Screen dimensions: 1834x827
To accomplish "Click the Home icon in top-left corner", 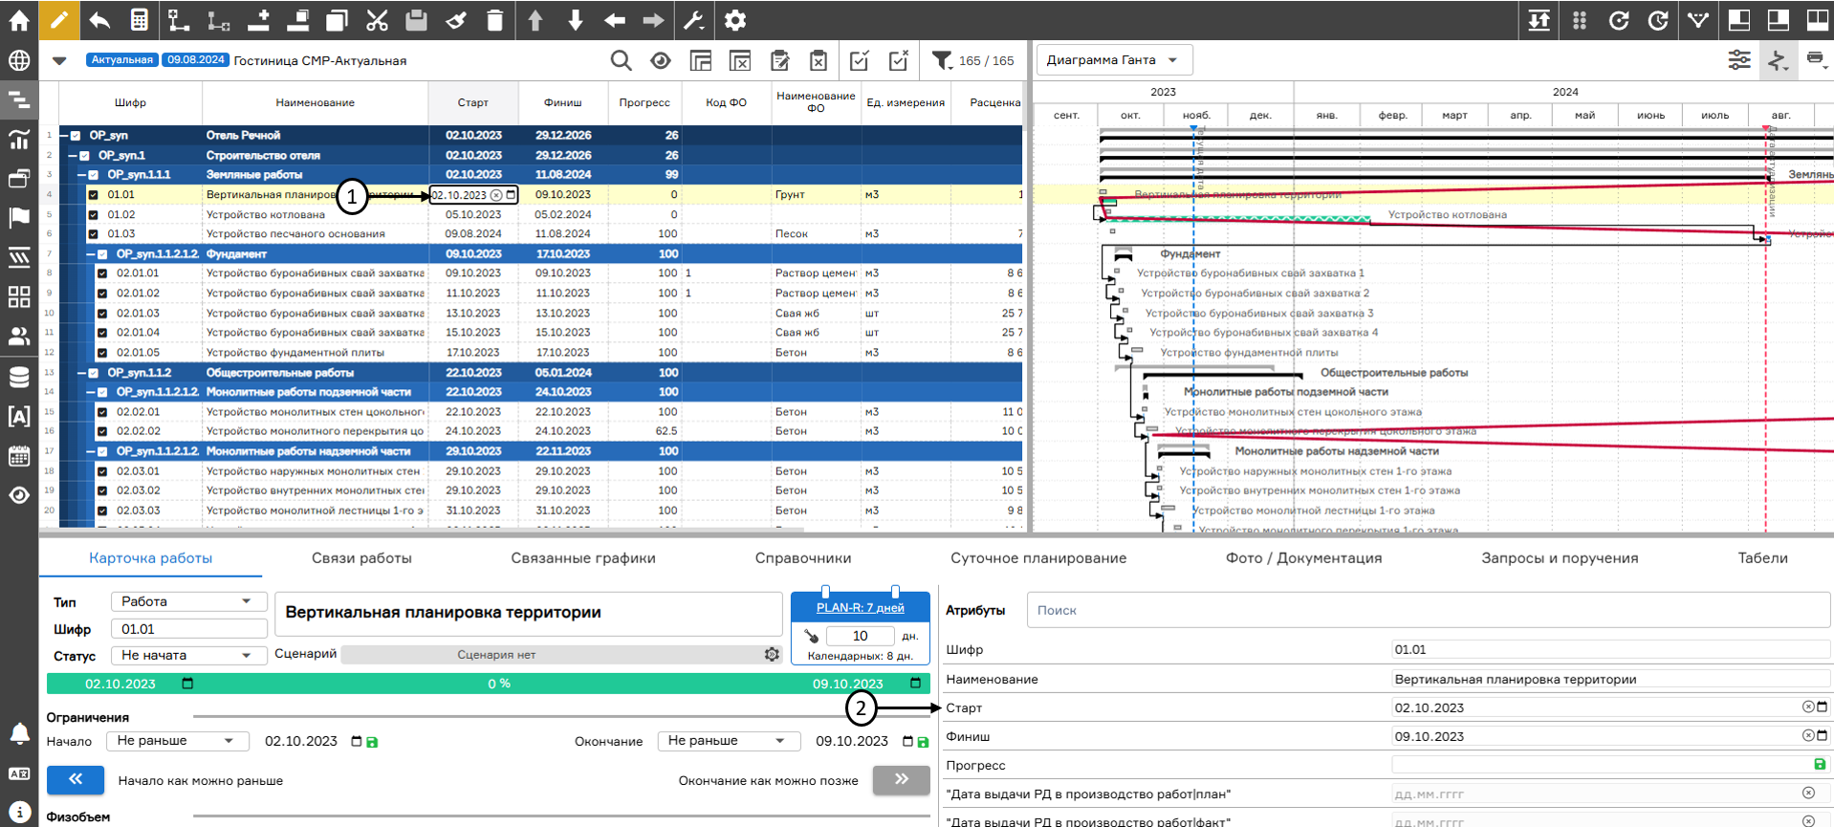I will click(x=19, y=20).
